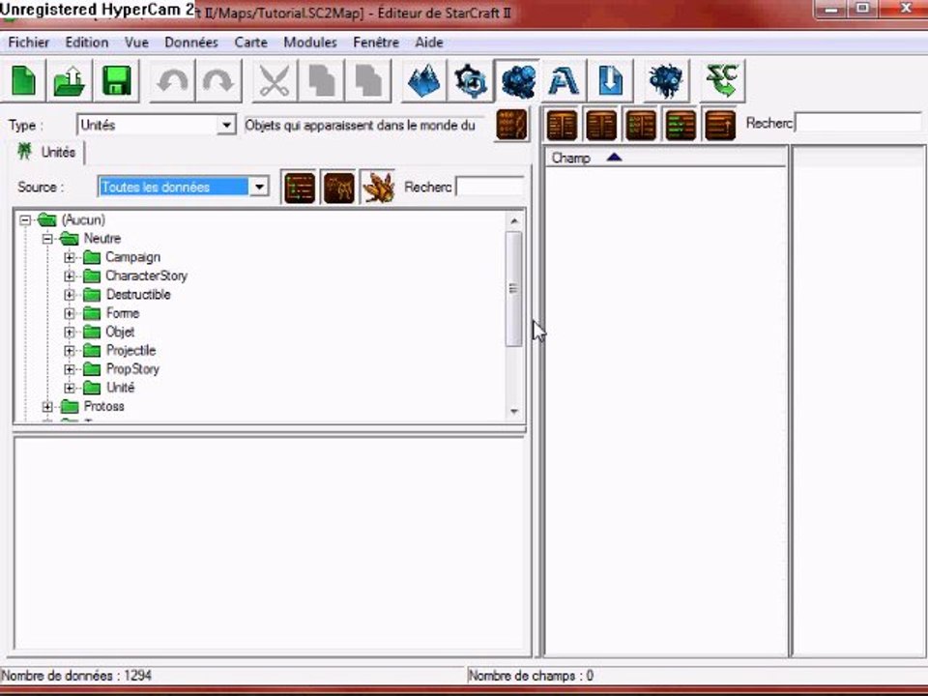This screenshot has height=696, width=928.
Task: Test the document with SC icon
Action: tap(722, 80)
